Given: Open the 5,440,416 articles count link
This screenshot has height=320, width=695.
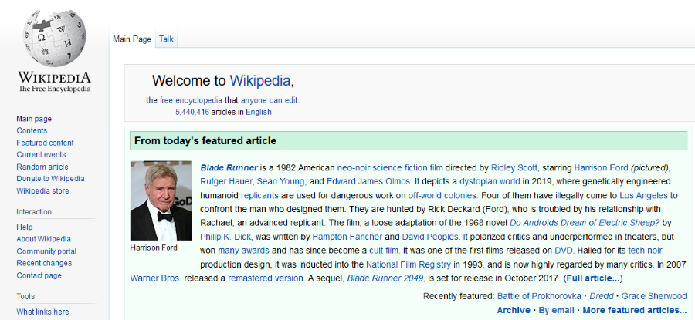Looking at the screenshot, I should (x=192, y=112).
